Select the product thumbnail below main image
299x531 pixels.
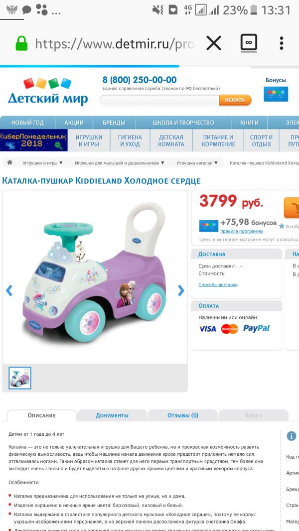[20, 378]
